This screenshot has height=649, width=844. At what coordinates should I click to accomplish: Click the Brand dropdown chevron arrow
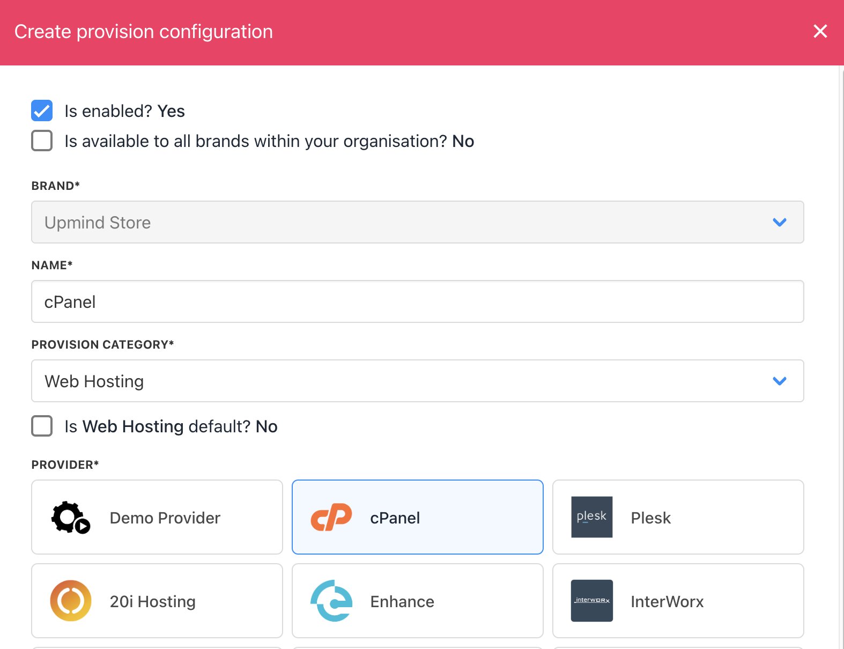(779, 222)
